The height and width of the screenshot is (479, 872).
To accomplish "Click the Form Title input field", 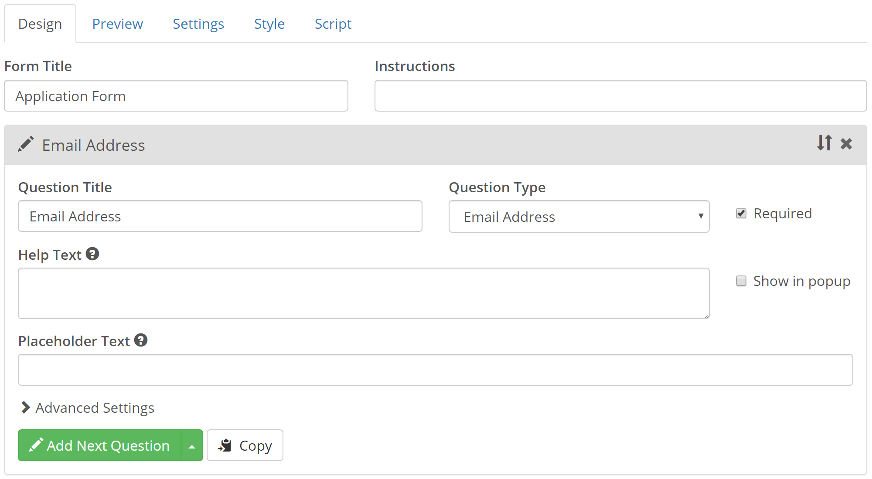I will pos(176,96).
